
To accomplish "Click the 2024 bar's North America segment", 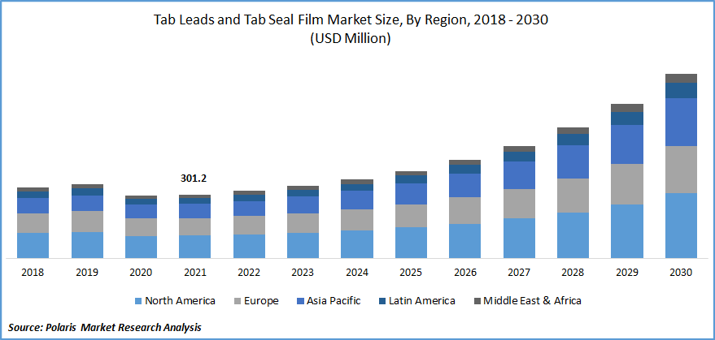I will click(x=357, y=244).
